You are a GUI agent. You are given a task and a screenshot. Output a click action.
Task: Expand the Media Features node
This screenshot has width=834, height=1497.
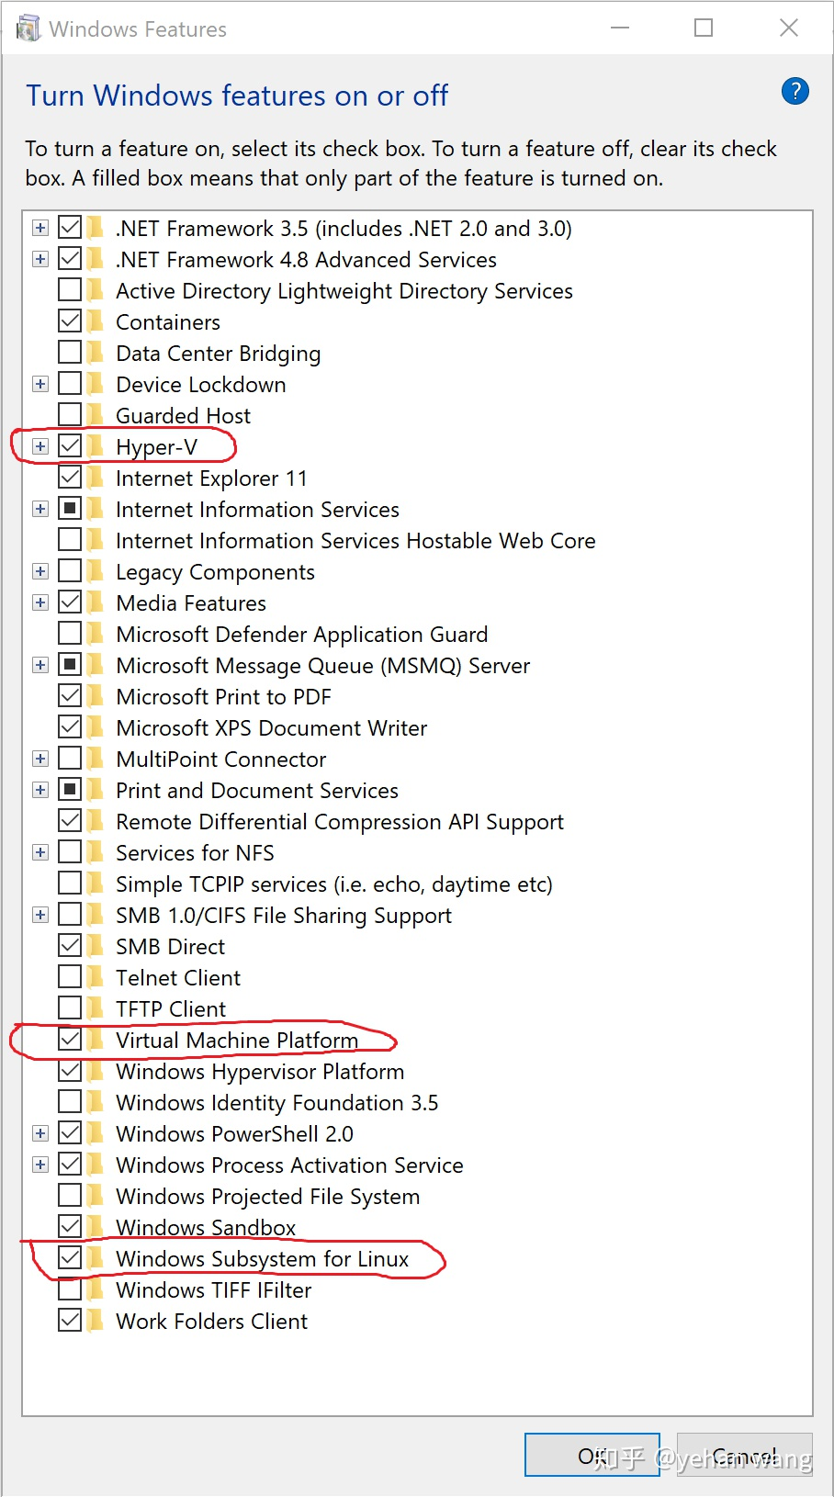click(x=40, y=602)
